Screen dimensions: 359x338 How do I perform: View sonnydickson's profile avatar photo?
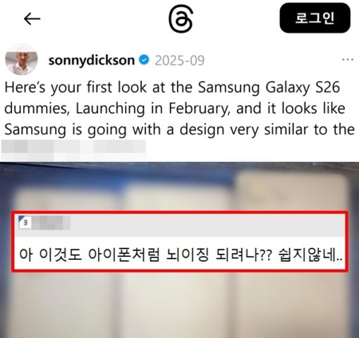click(21, 59)
